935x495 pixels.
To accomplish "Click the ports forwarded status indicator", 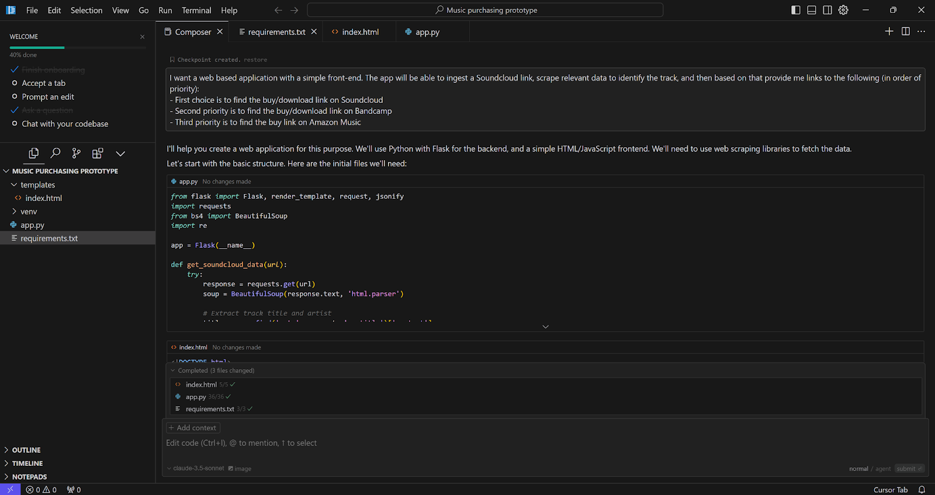I will point(74,490).
